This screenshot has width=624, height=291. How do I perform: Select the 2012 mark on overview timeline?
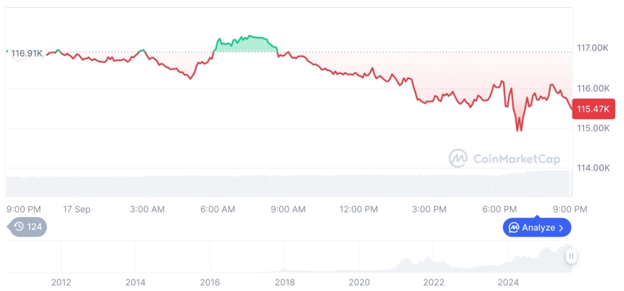(x=61, y=282)
